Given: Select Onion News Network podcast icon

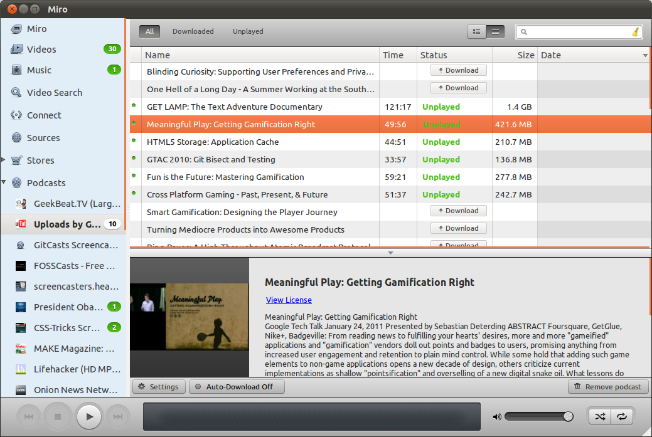Looking at the screenshot, I should coord(20,389).
